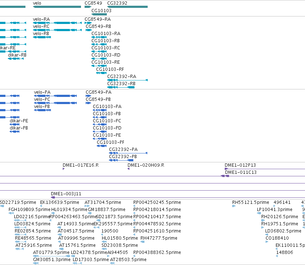Select CG10103-RF transcript
The image size is (305, 265).
[x=101, y=73]
